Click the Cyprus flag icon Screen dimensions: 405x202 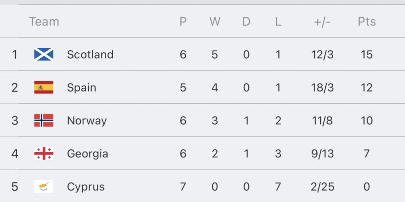(x=44, y=186)
